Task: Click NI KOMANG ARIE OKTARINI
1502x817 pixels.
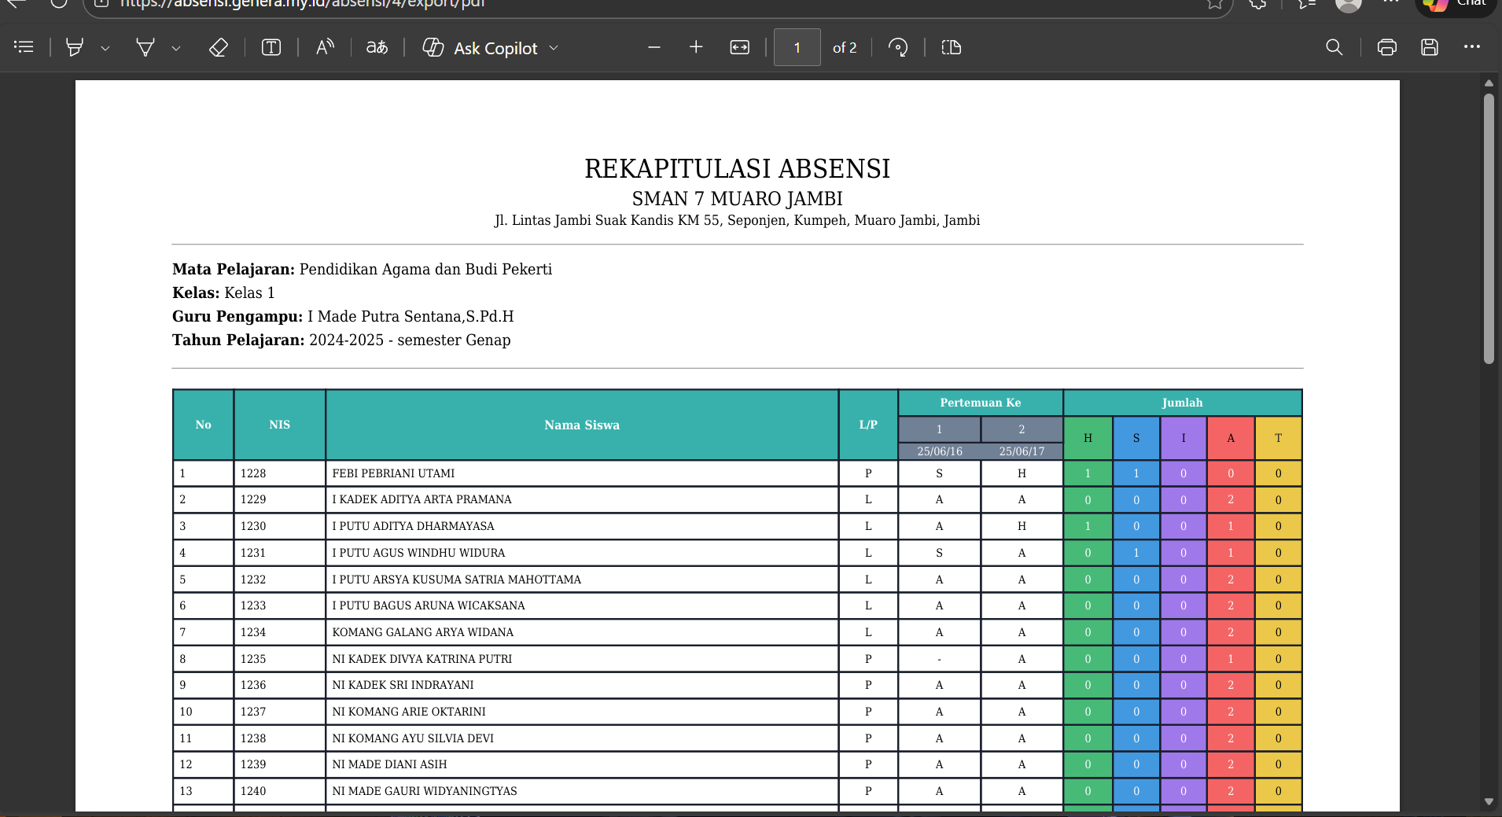Action: (x=409, y=712)
